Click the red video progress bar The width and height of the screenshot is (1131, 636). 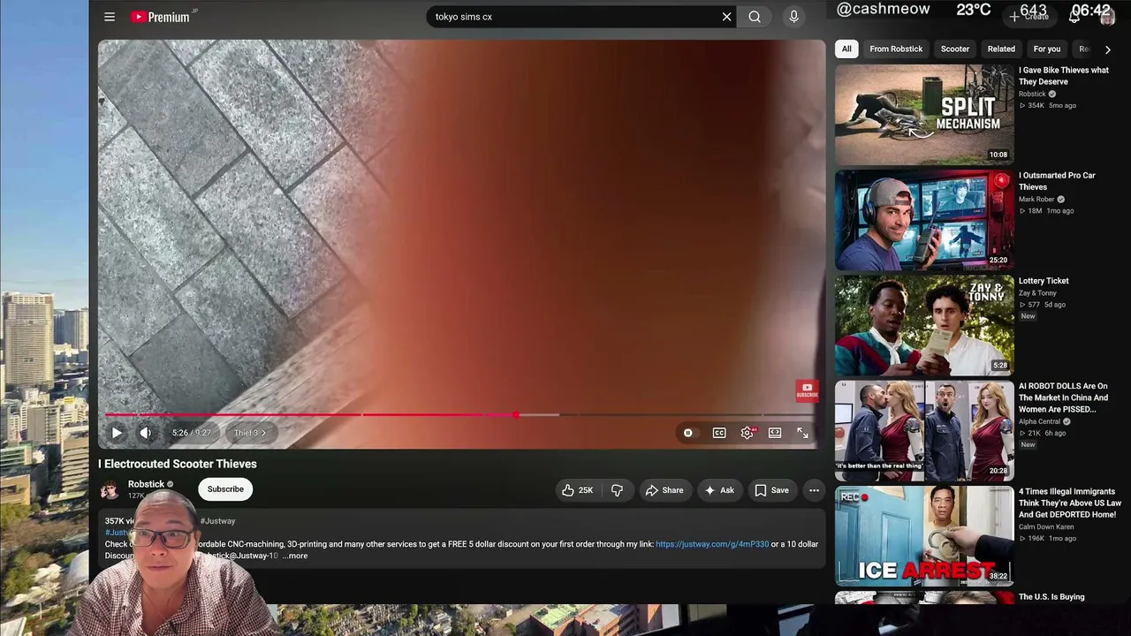click(459, 414)
